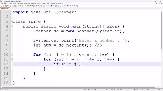Collapse the class Prime fold marker
The width and height of the screenshot is (163, 91).
click(12, 22)
